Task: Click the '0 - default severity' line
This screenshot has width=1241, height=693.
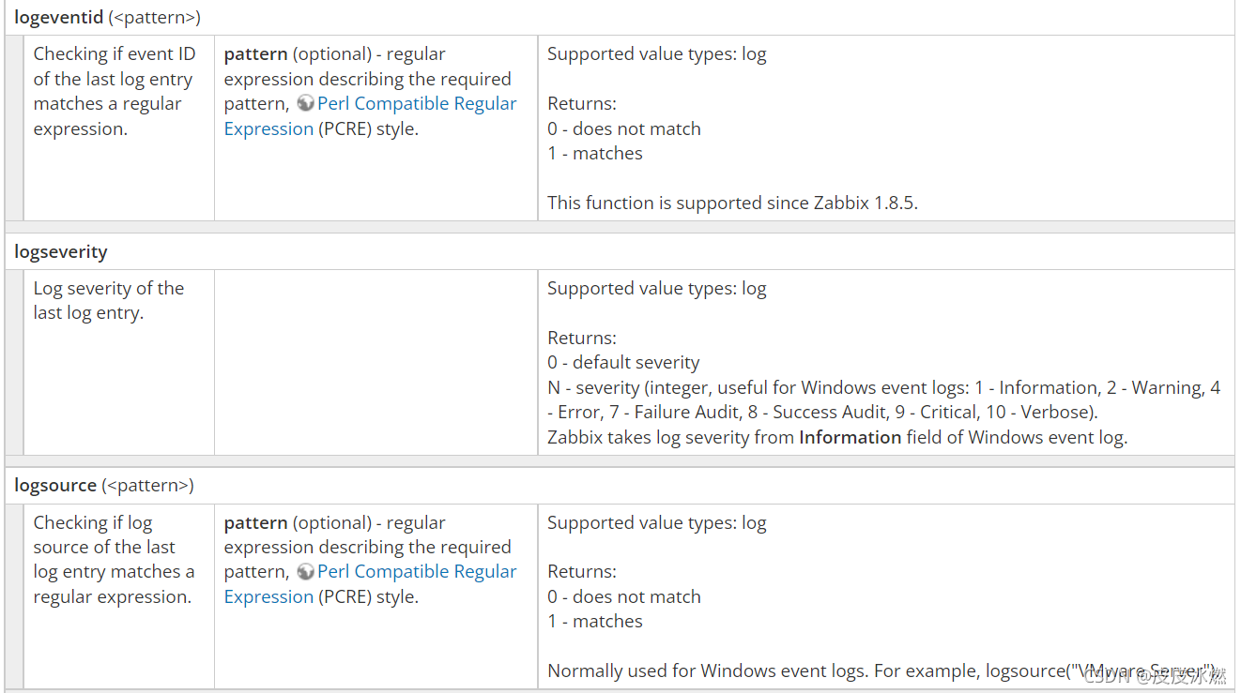Action: tap(623, 363)
